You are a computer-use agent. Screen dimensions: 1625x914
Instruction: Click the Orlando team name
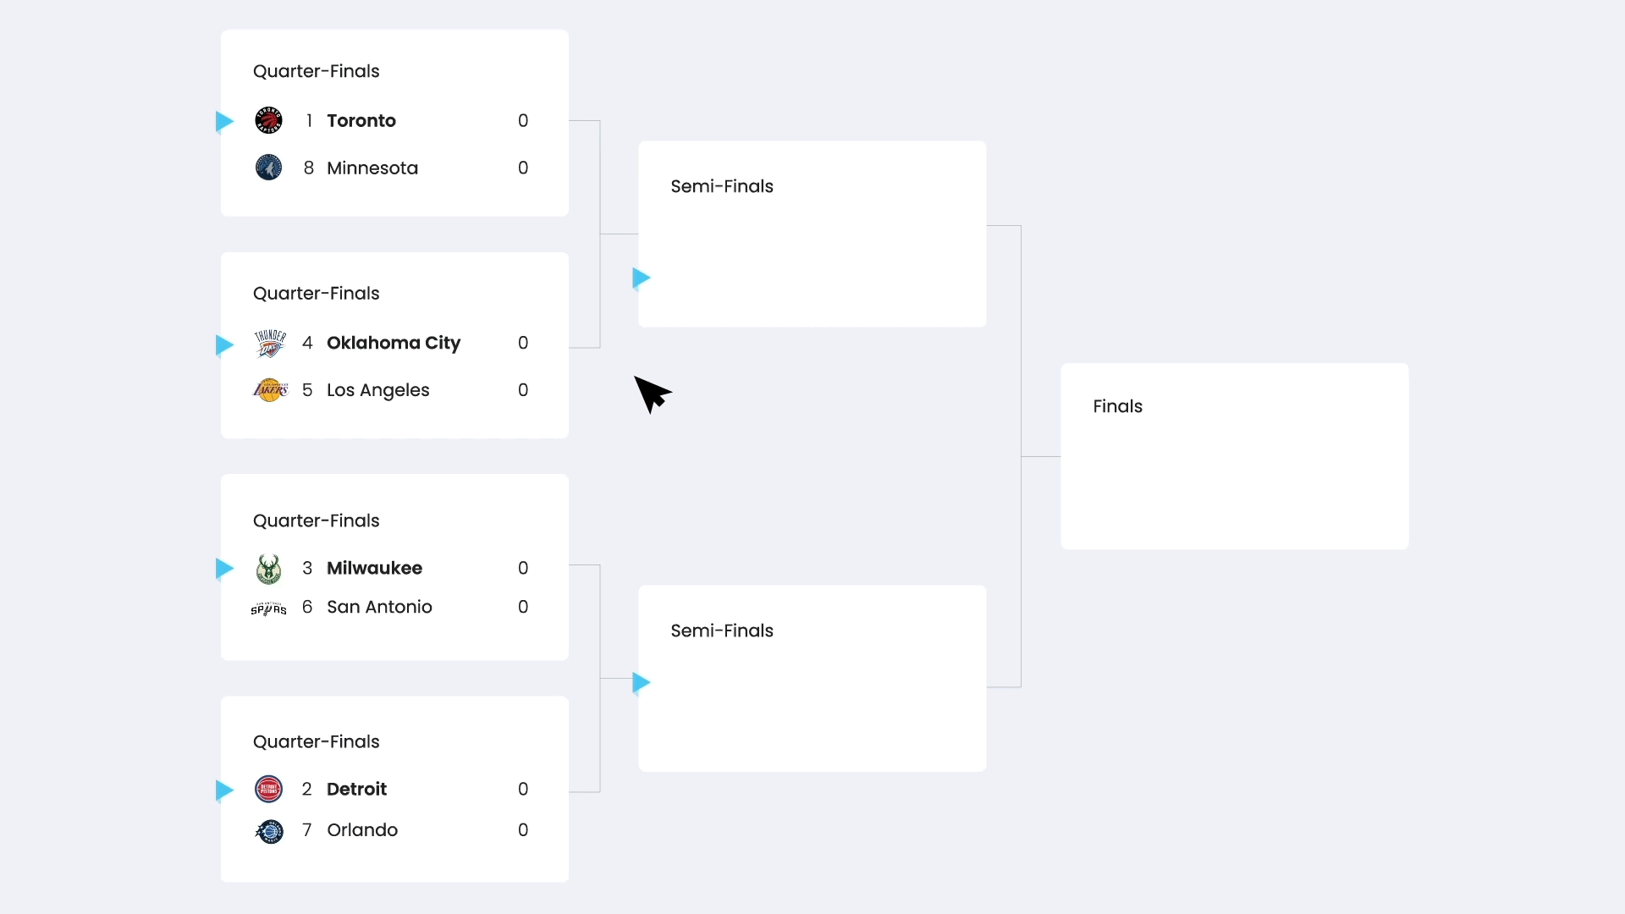coord(362,830)
